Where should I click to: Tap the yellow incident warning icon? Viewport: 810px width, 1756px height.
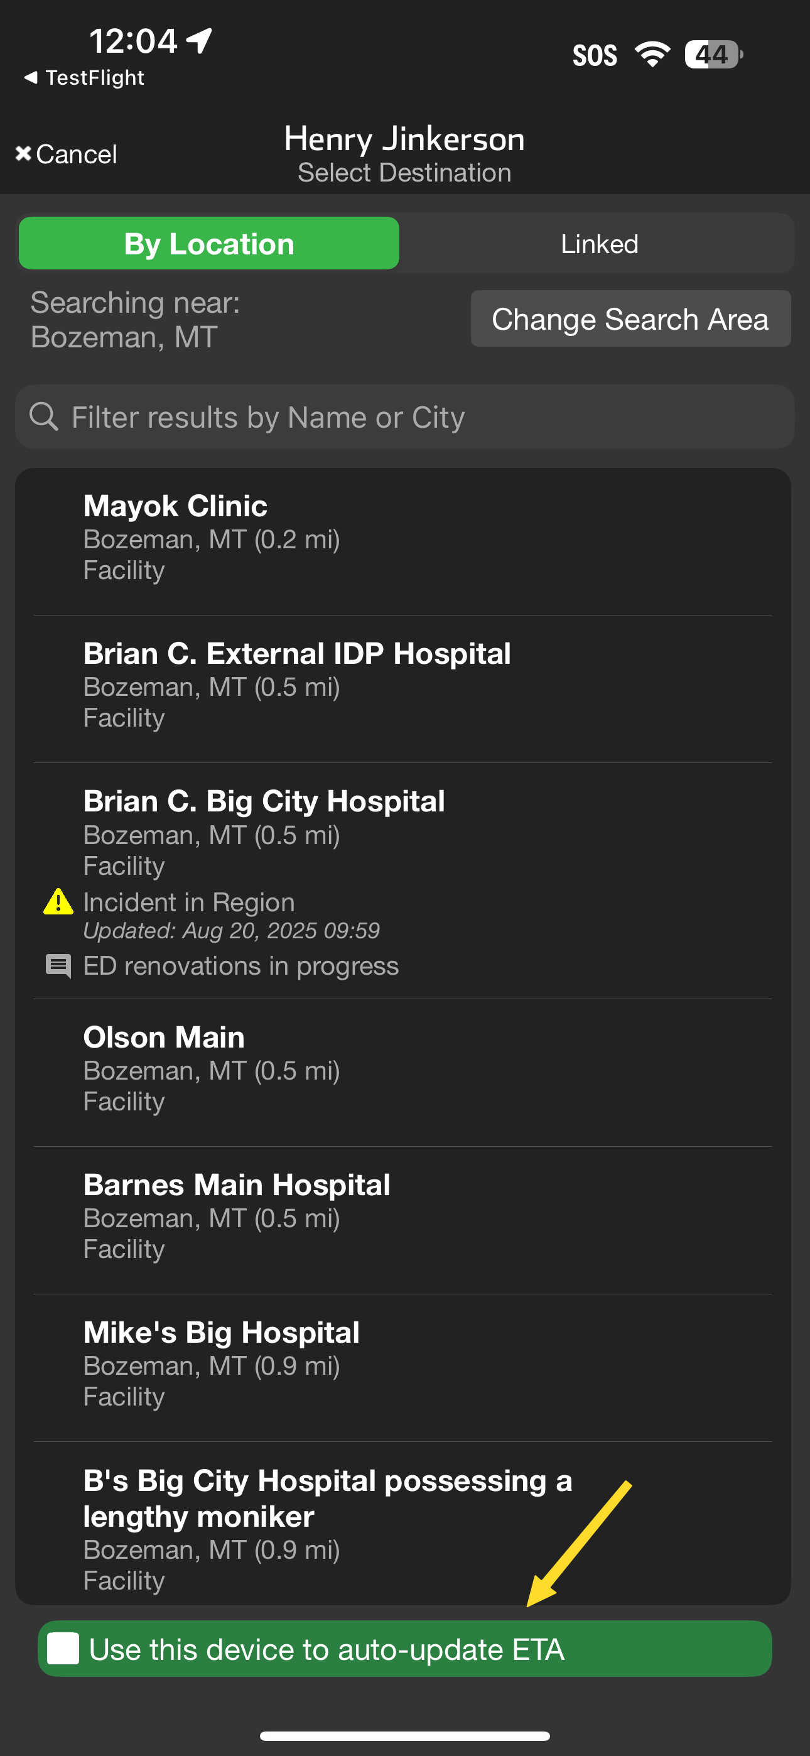(58, 901)
